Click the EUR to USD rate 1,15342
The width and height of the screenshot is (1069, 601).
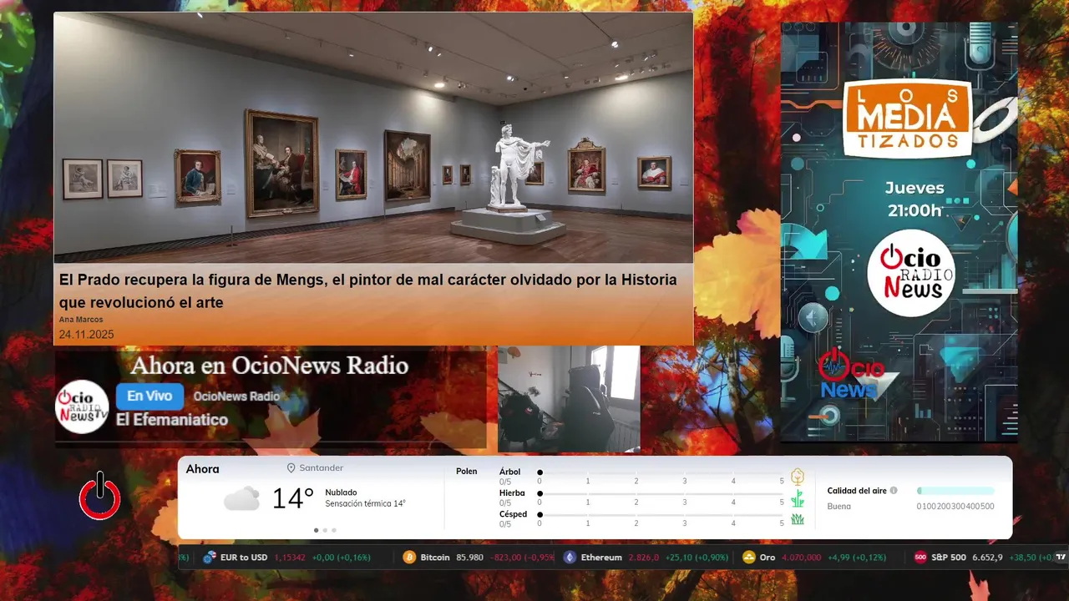tap(290, 558)
